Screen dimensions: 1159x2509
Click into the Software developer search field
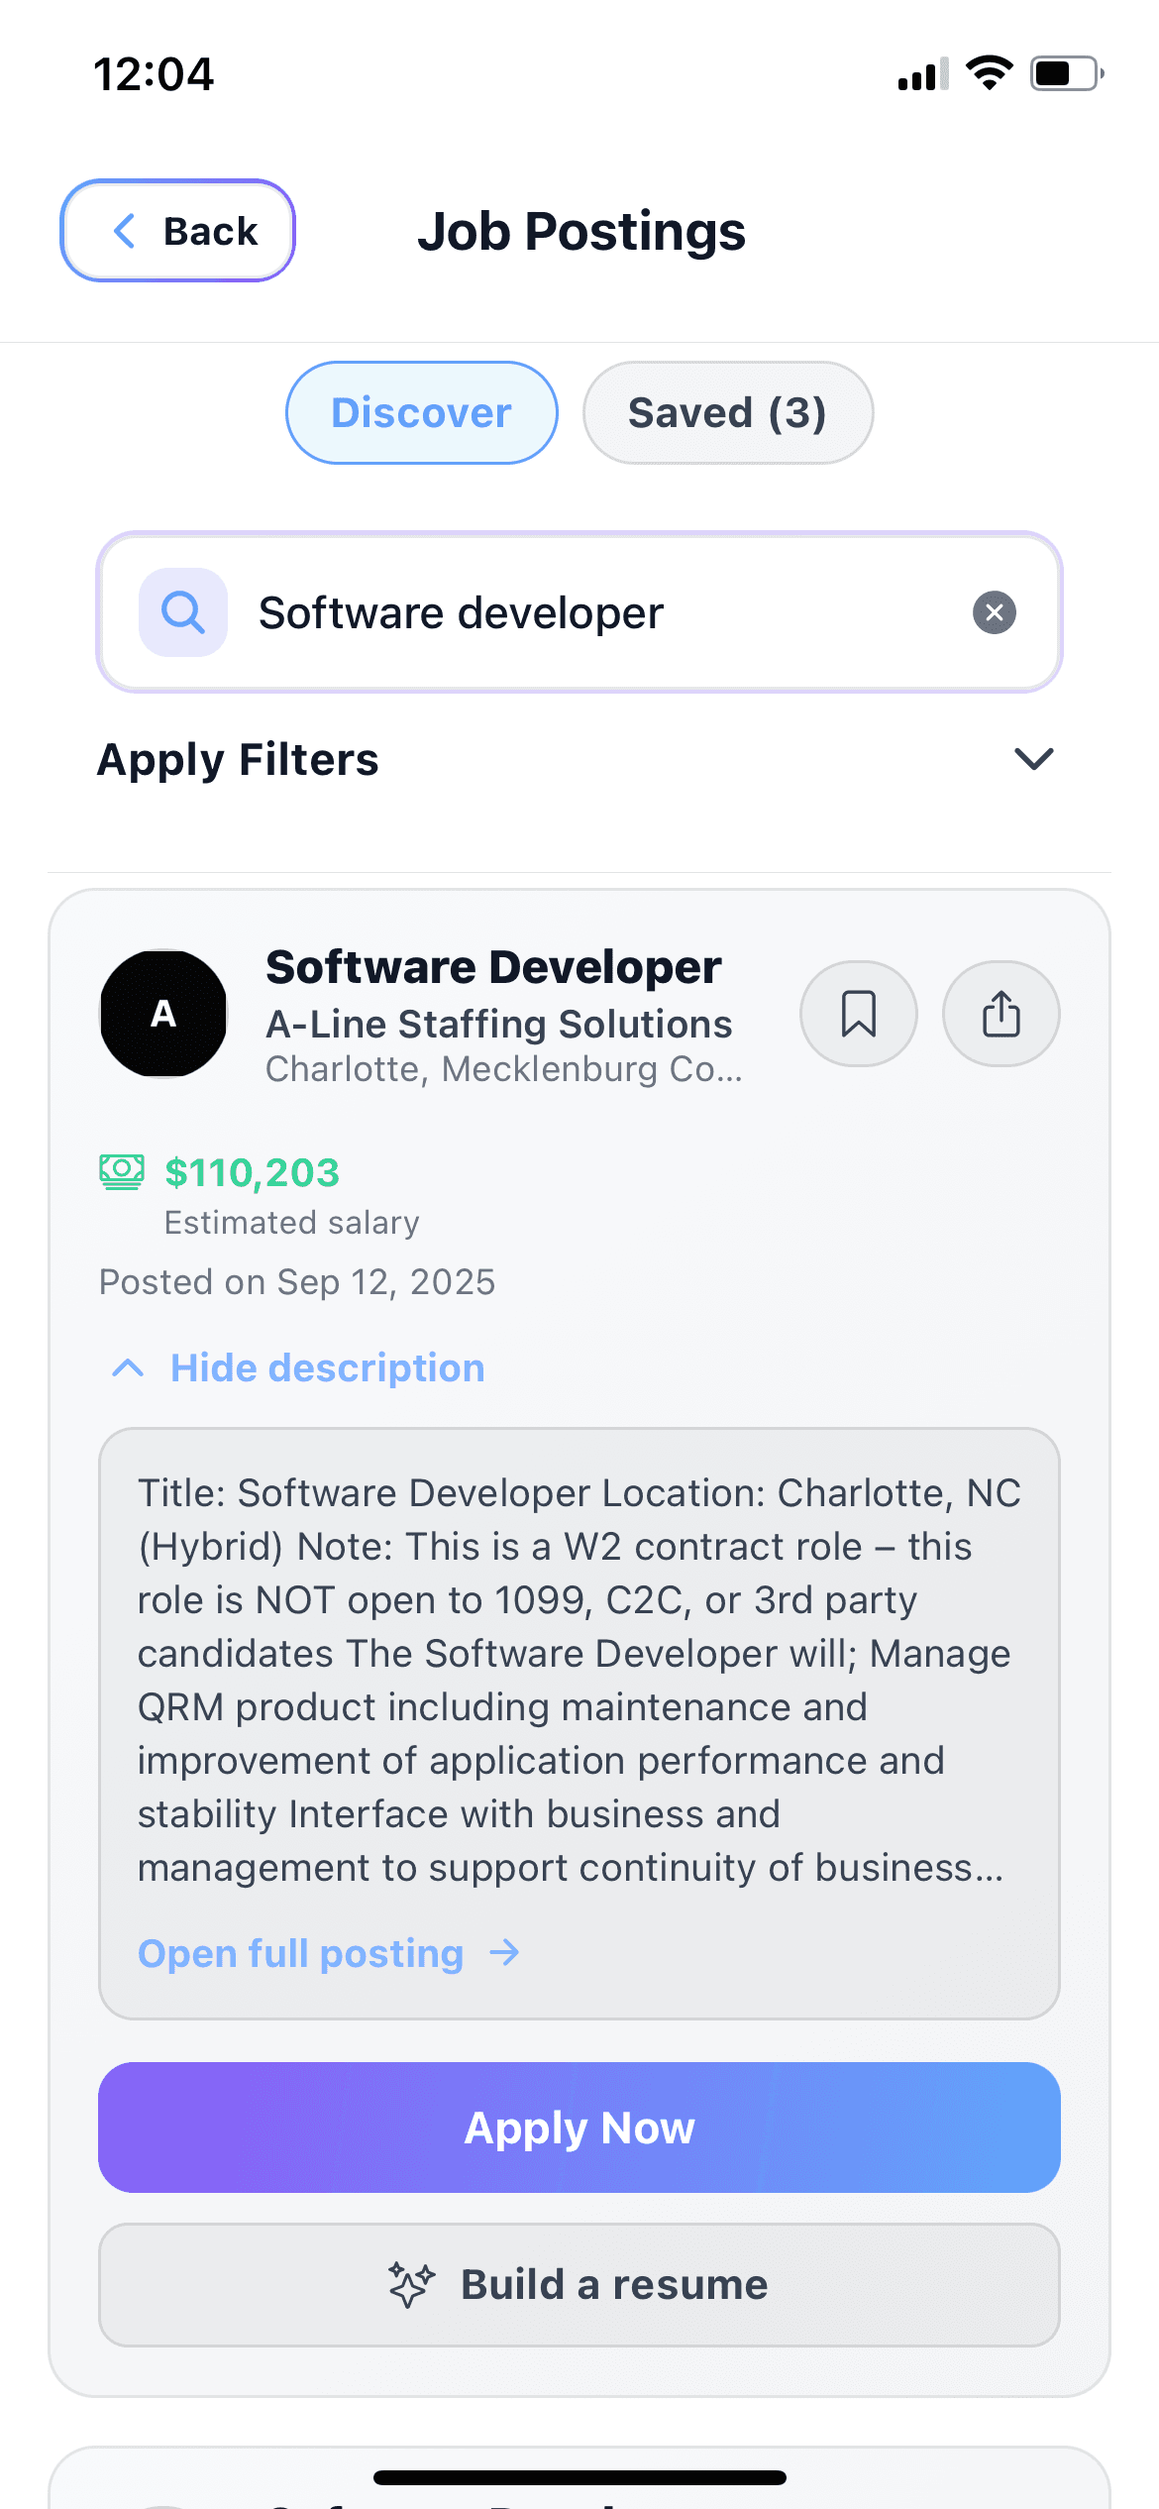[x=594, y=612]
